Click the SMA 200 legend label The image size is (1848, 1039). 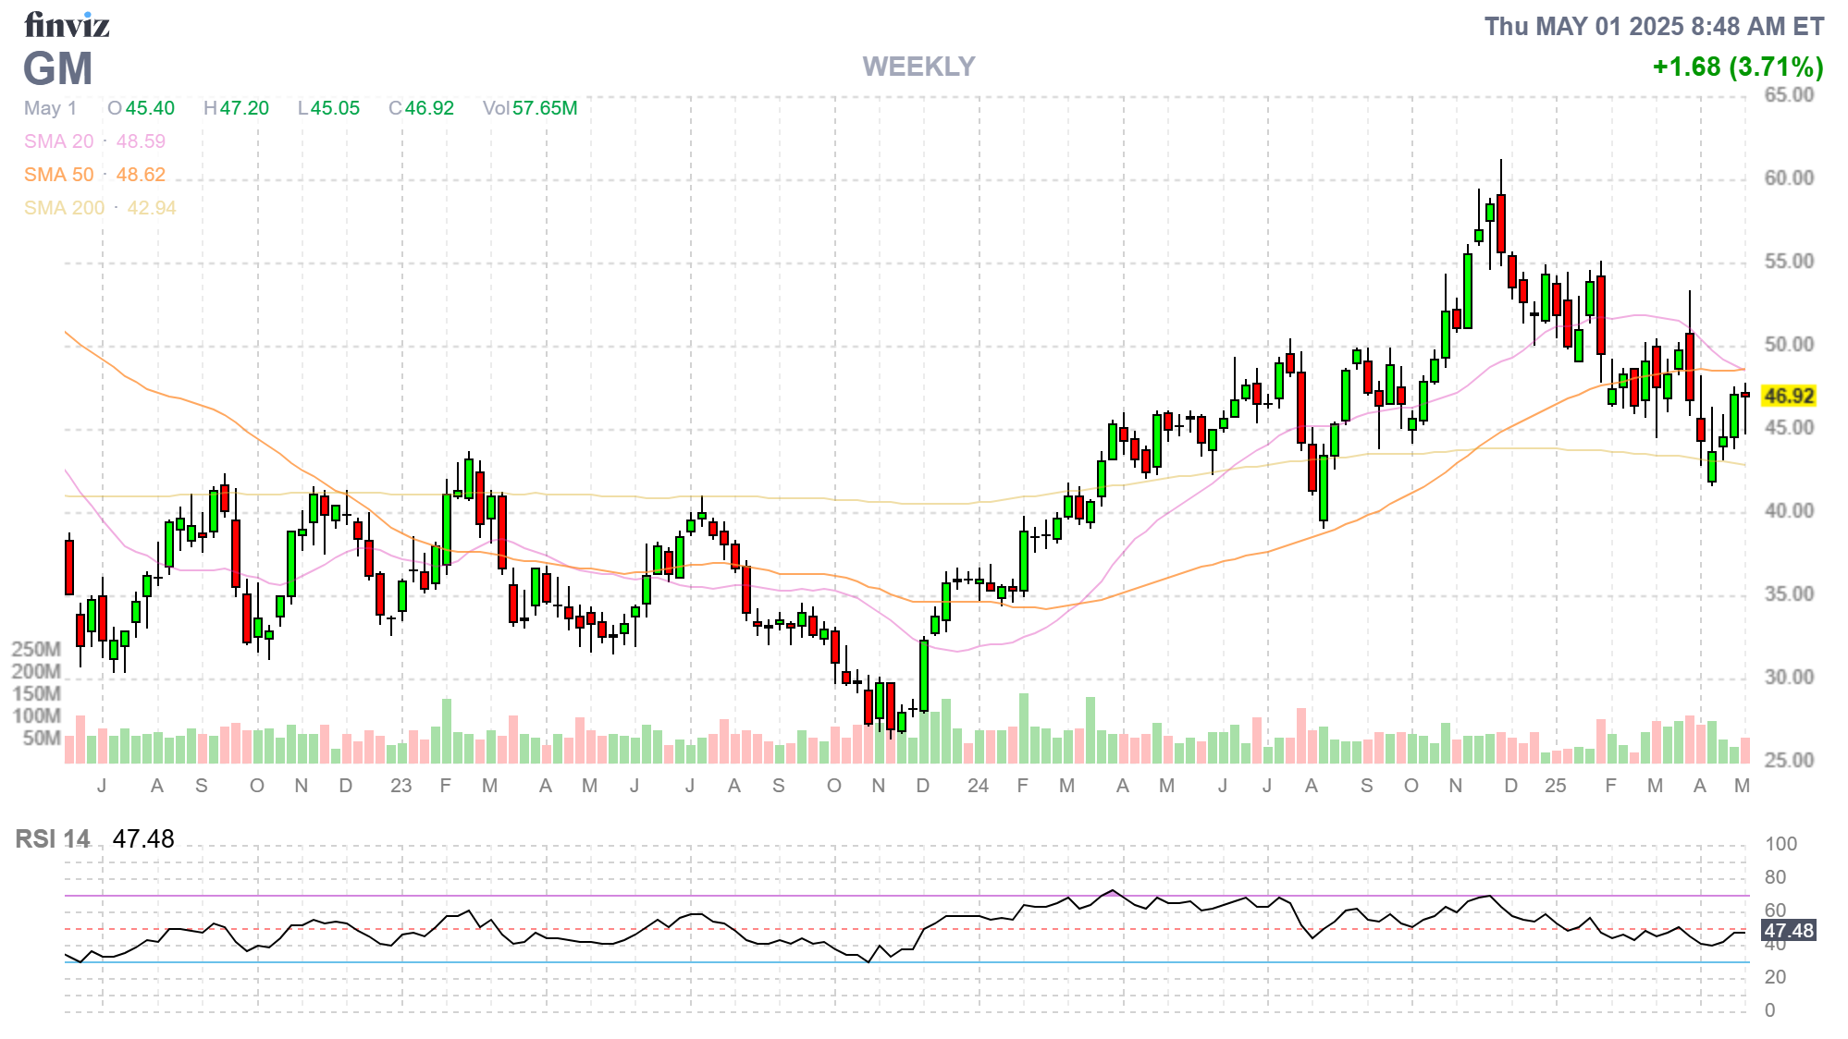point(65,208)
